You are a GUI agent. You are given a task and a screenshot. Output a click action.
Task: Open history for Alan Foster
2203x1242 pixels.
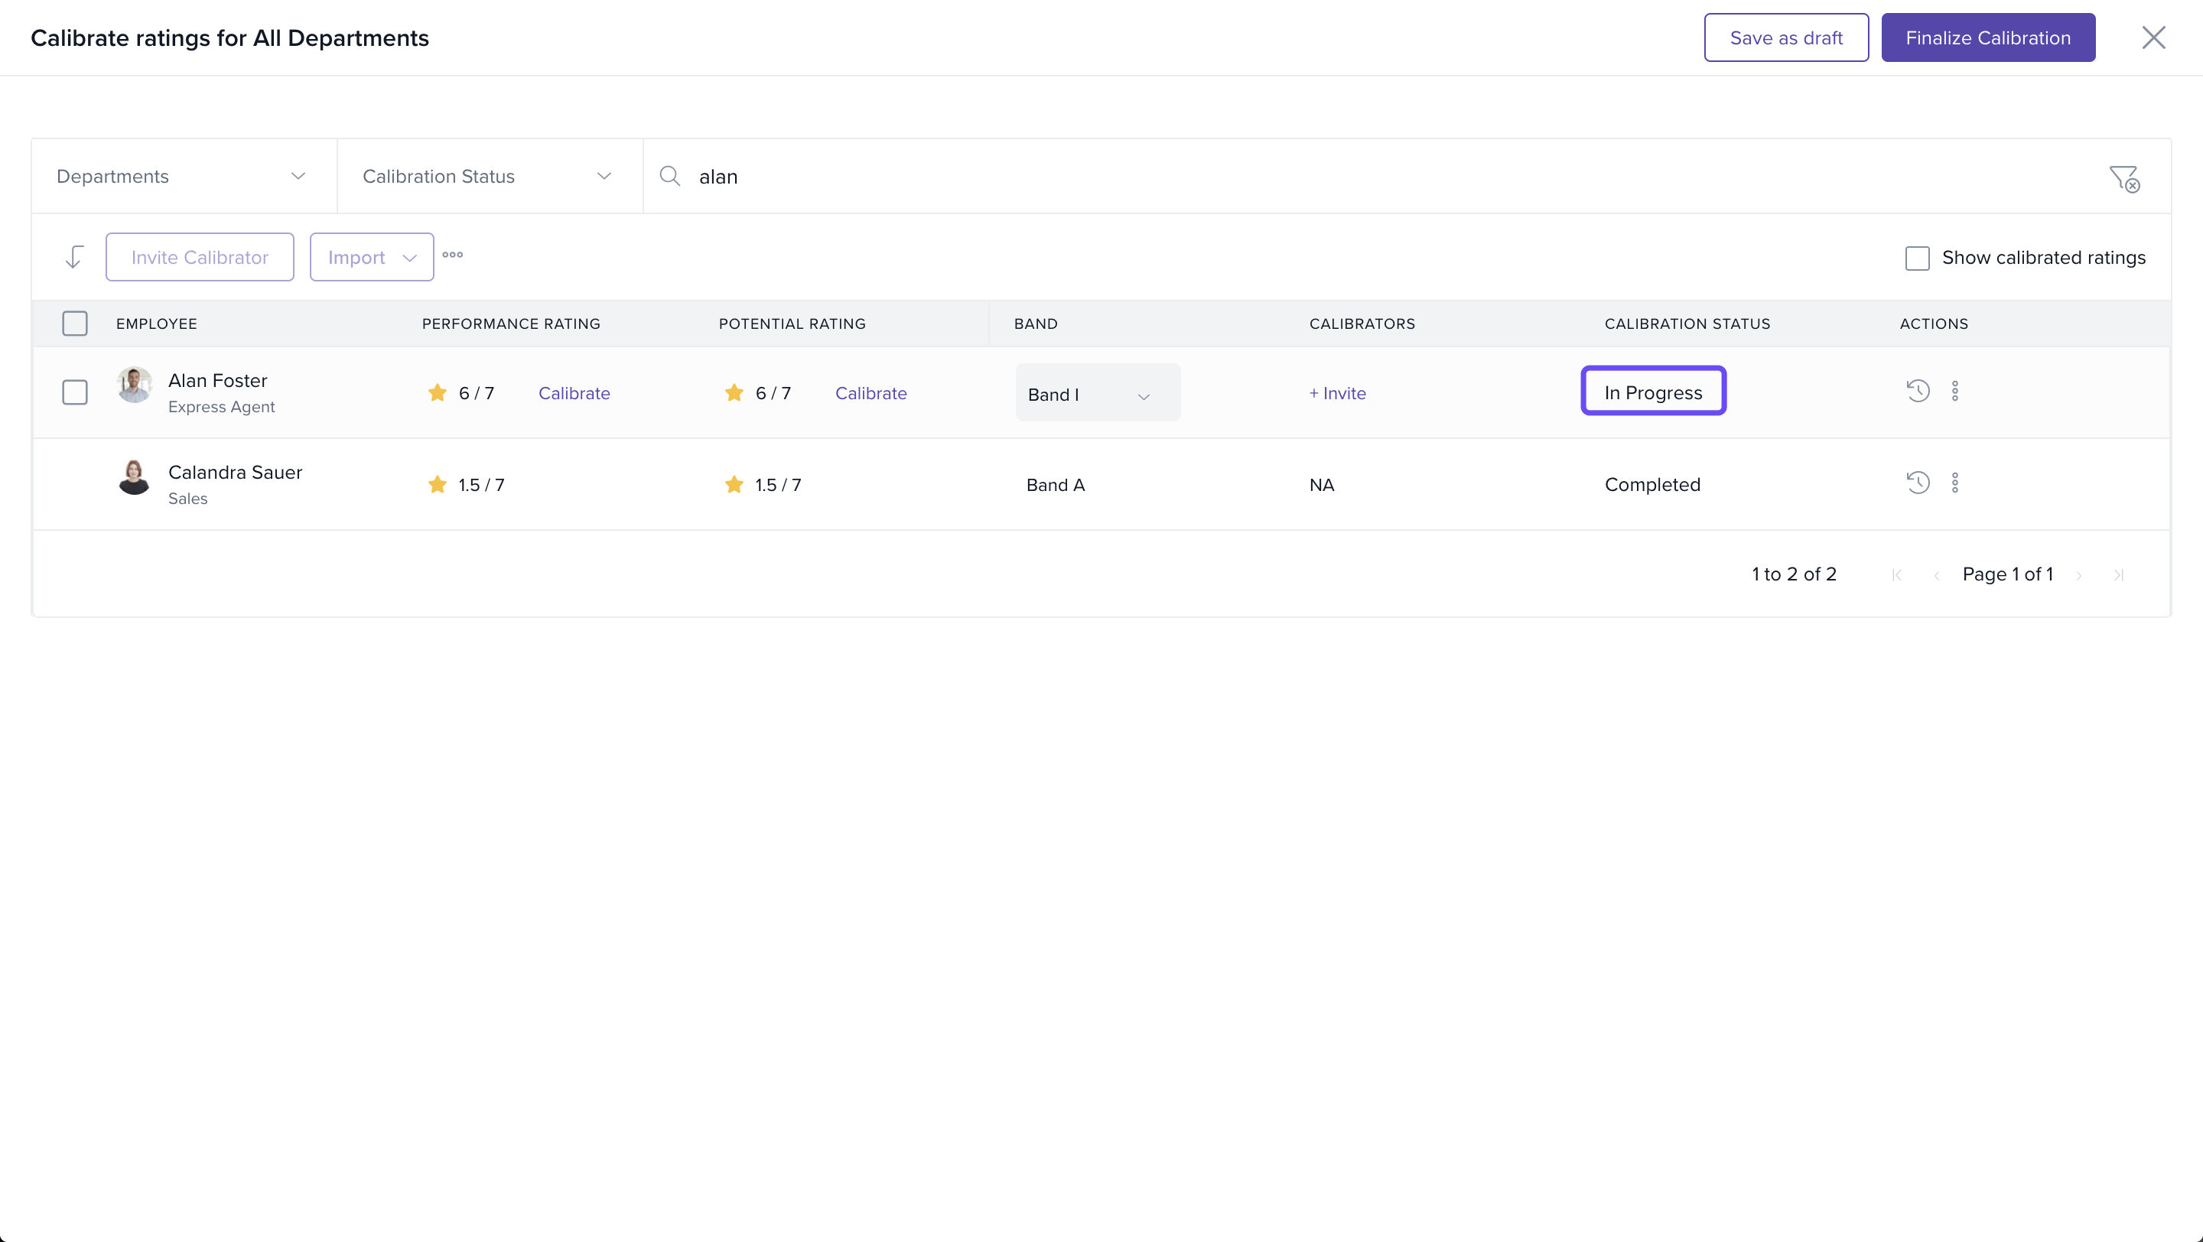[x=1918, y=392]
